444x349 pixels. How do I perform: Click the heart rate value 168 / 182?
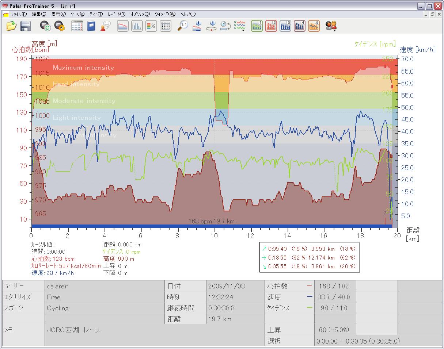point(335,286)
